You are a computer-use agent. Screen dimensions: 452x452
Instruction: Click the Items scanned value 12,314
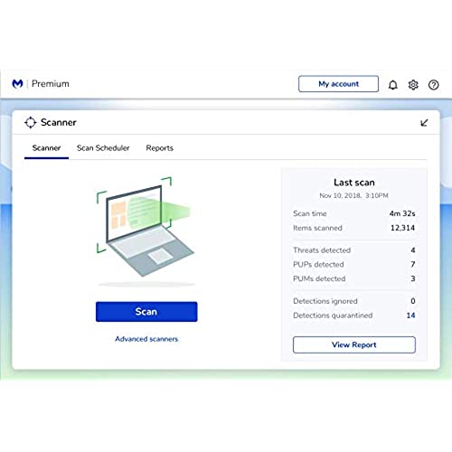coord(402,228)
